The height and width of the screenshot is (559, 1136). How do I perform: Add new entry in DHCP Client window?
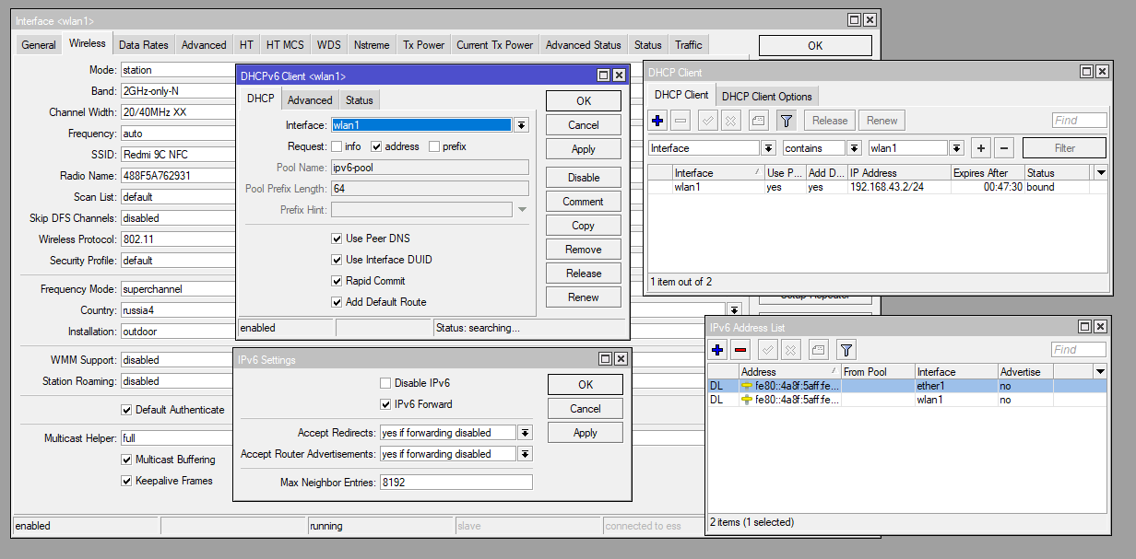click(x=657, y=121)
